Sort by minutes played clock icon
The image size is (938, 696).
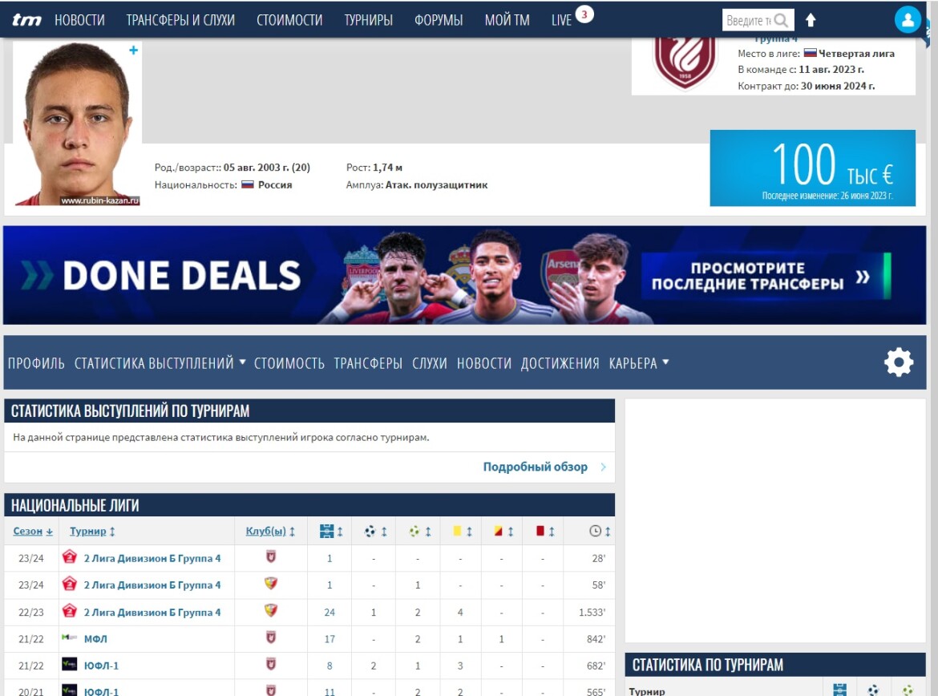[x=595, y=531]
